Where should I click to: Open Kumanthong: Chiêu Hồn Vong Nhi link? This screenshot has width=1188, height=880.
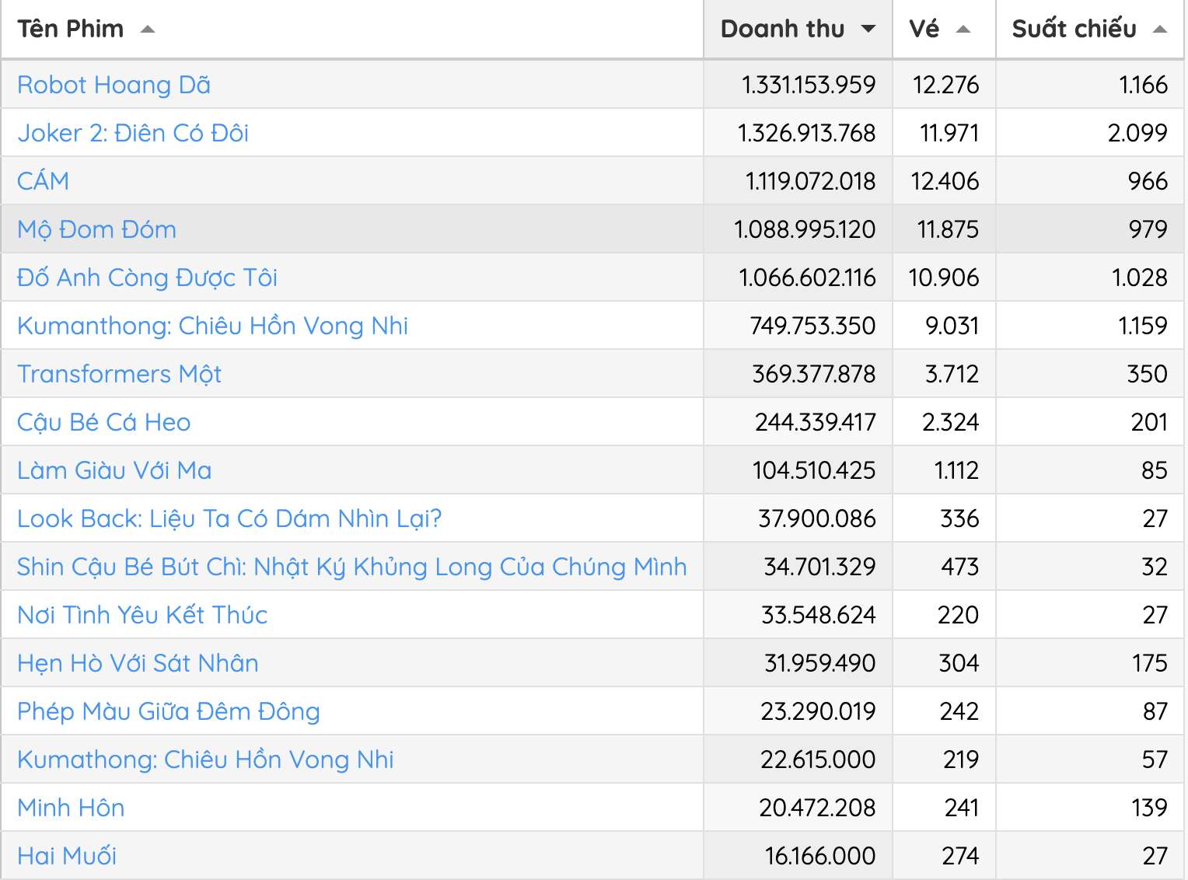[212, 326]
